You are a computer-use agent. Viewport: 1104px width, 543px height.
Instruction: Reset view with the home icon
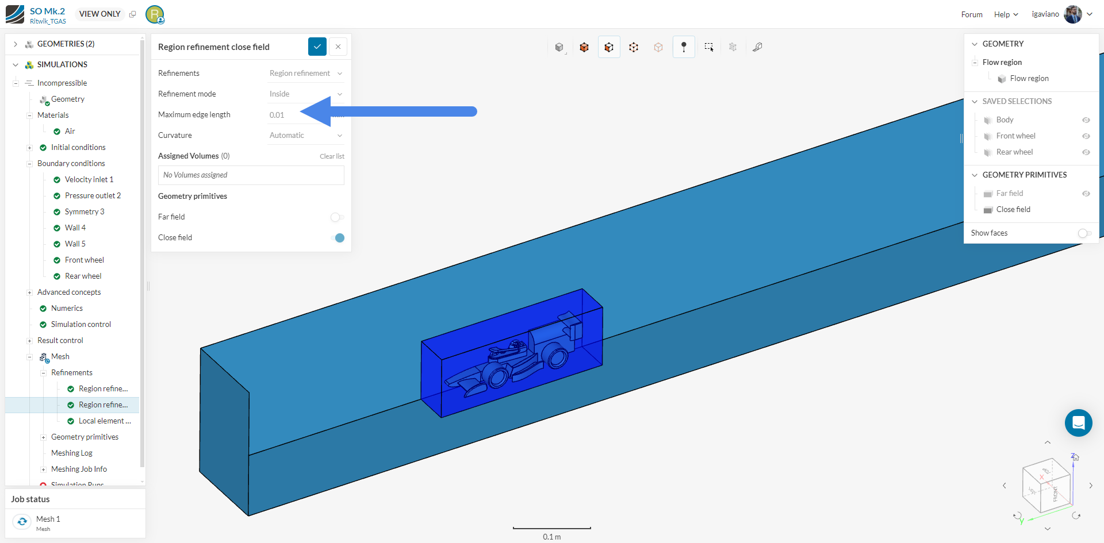(1075, 457)
